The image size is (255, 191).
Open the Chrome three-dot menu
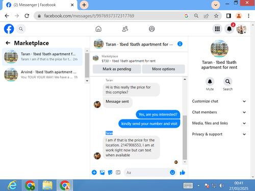coord(248,16)
